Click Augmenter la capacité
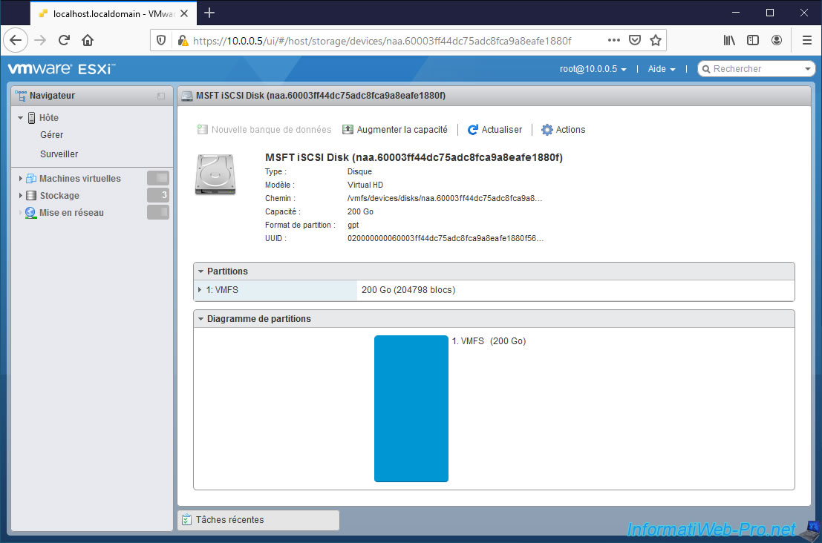Screen dimensions: 822x543 [395, 129]
